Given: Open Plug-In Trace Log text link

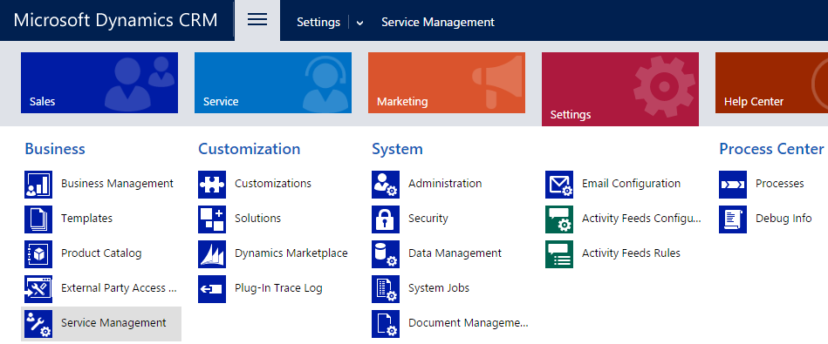Looking at the screenshot, I should [278, 287].
